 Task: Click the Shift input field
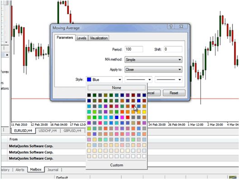point(173,49)
